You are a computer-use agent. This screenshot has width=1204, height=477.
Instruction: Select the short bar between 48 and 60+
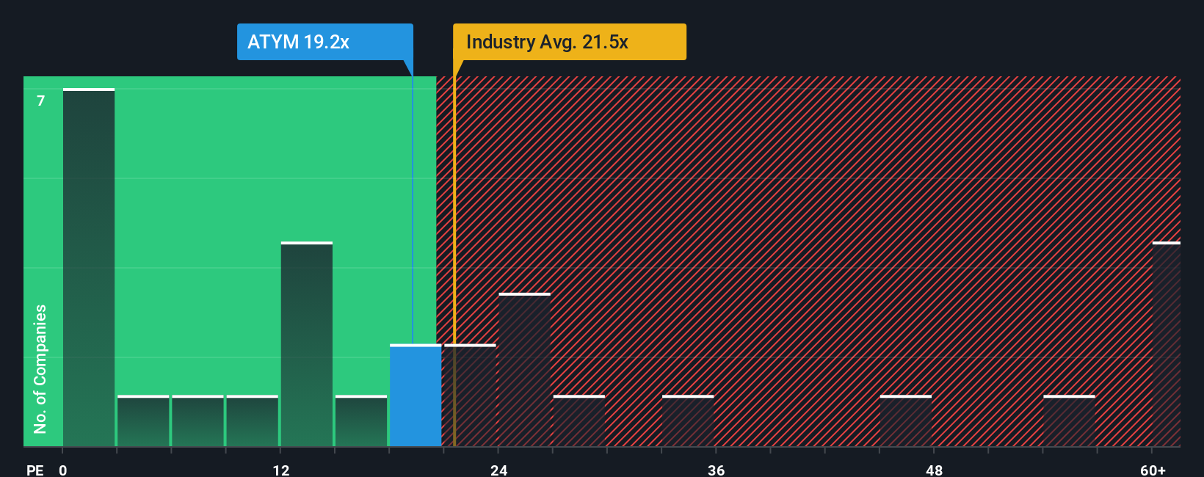(x=1069, y=420)
